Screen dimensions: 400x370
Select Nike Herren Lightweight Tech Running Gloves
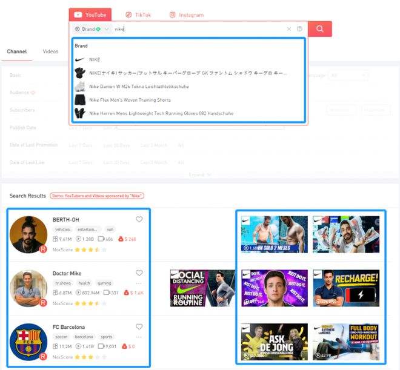[188, 113]
